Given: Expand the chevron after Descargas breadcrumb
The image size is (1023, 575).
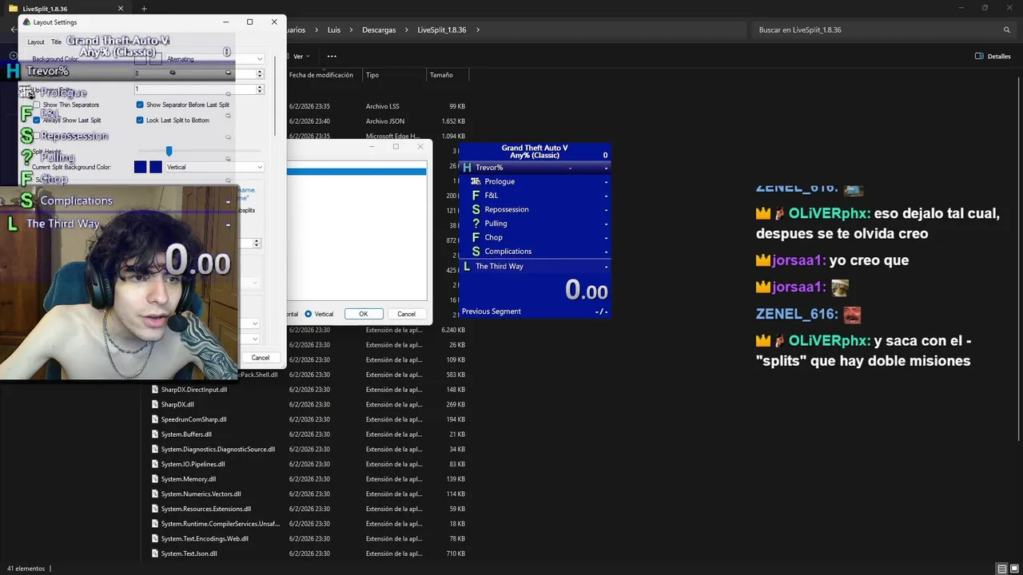Looking at the screenshot, I should [407, 30].
